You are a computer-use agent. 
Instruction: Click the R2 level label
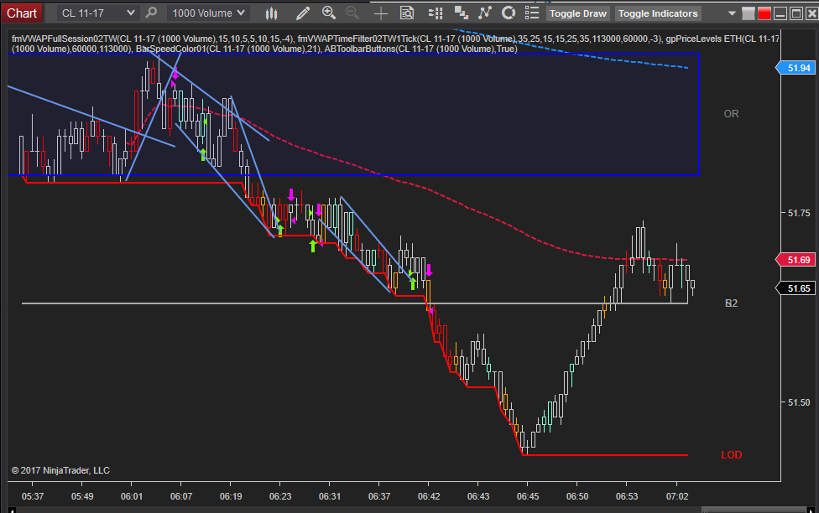[731, 303]
